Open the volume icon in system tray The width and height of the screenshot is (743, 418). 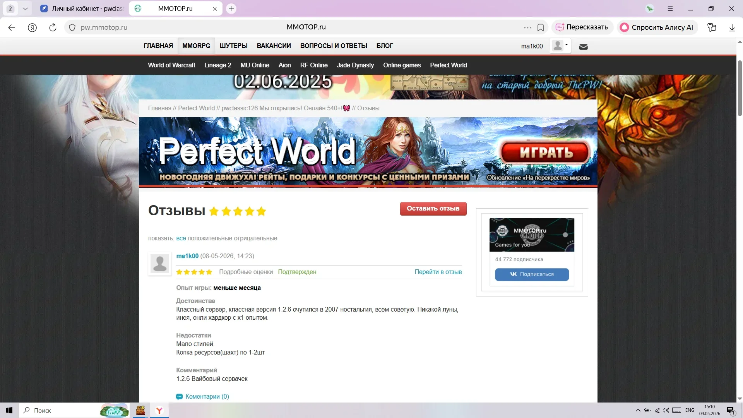pyautogui.click(x=666, y=410)
